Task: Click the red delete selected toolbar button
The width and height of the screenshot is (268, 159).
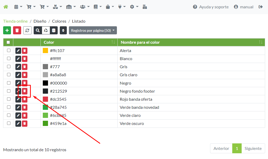Action: click(x=17, y=30)
